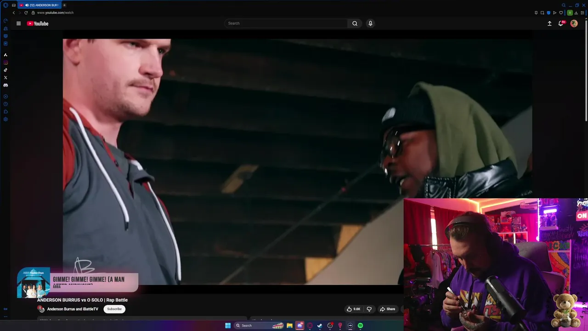This screenshot has width=588, height=331.
Task: Share the ANDERSON BURRUS vs O SOLO video
Action: tap(388, 309)
